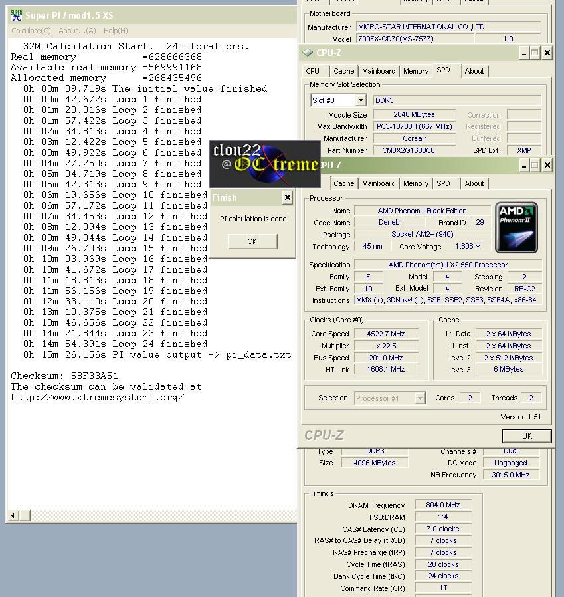Close the processor CPU-Z window
This screenshot has height=597, width=564.
[547, 166]
